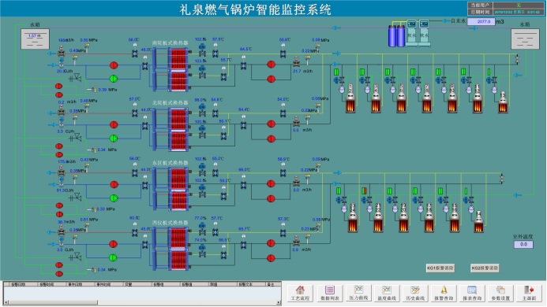Select the 室外温度 value field
This screenshot has height=307, width=547.
(x=523, y=244)
